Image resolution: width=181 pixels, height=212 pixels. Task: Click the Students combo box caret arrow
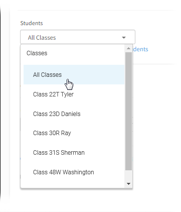tap(124, 38)
